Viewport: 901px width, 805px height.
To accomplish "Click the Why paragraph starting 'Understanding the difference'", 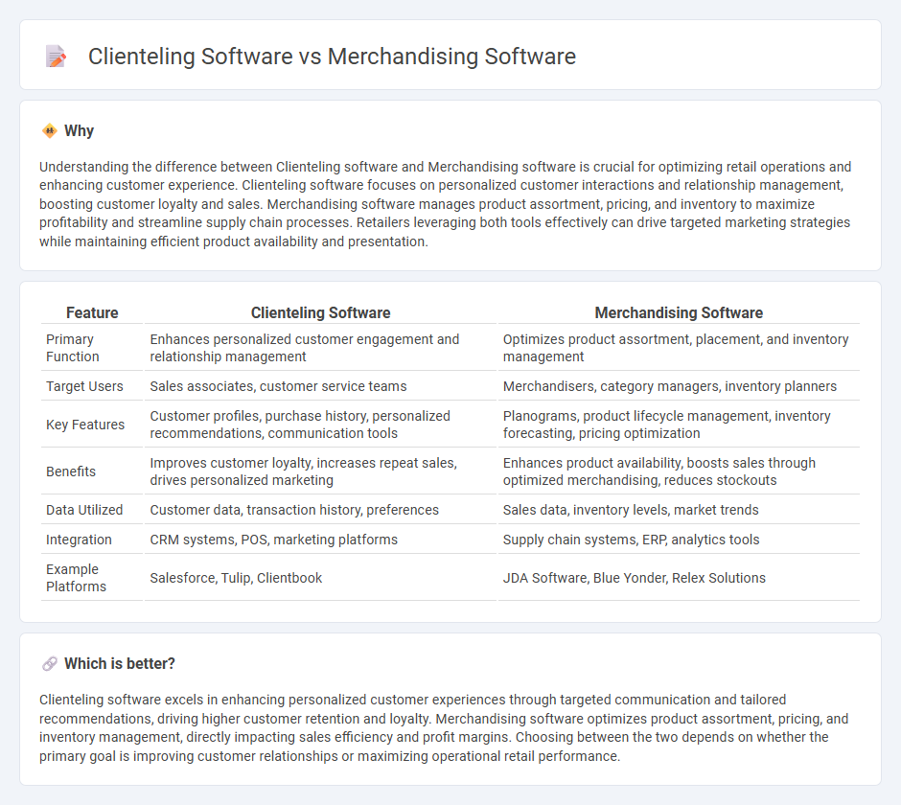I will coord(446,204).
